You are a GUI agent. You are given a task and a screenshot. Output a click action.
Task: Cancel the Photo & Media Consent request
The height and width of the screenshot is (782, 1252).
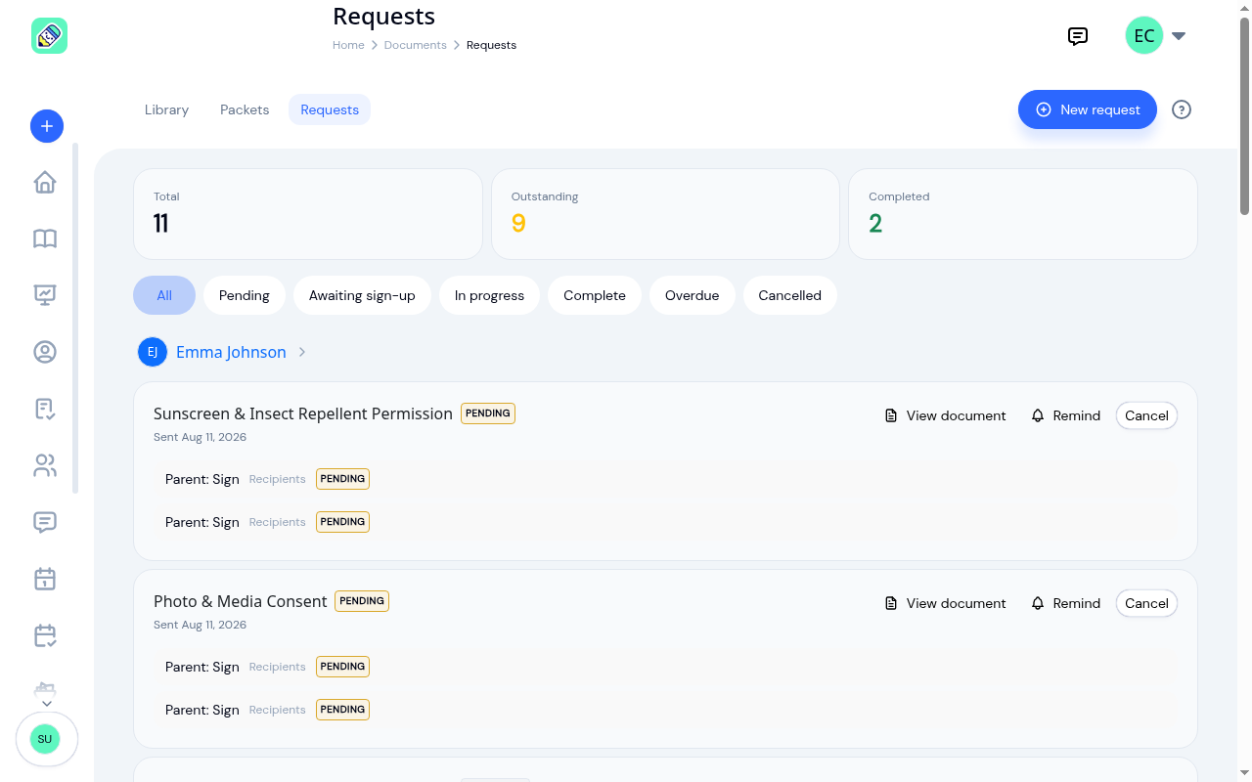click(x=1146, y=603)
